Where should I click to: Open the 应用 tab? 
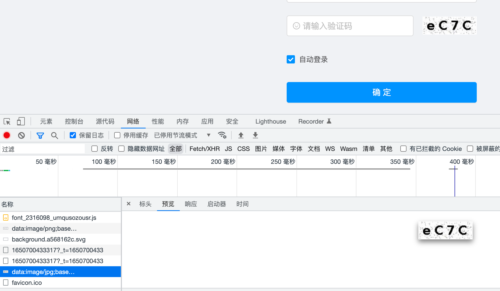pyautogui.click(x=207, y=121)
